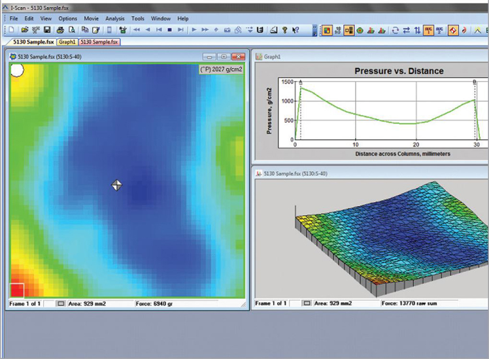Click the center-of-force diamond marker on map
Screen dimensions: 489x359
click(x=116, y=185)
